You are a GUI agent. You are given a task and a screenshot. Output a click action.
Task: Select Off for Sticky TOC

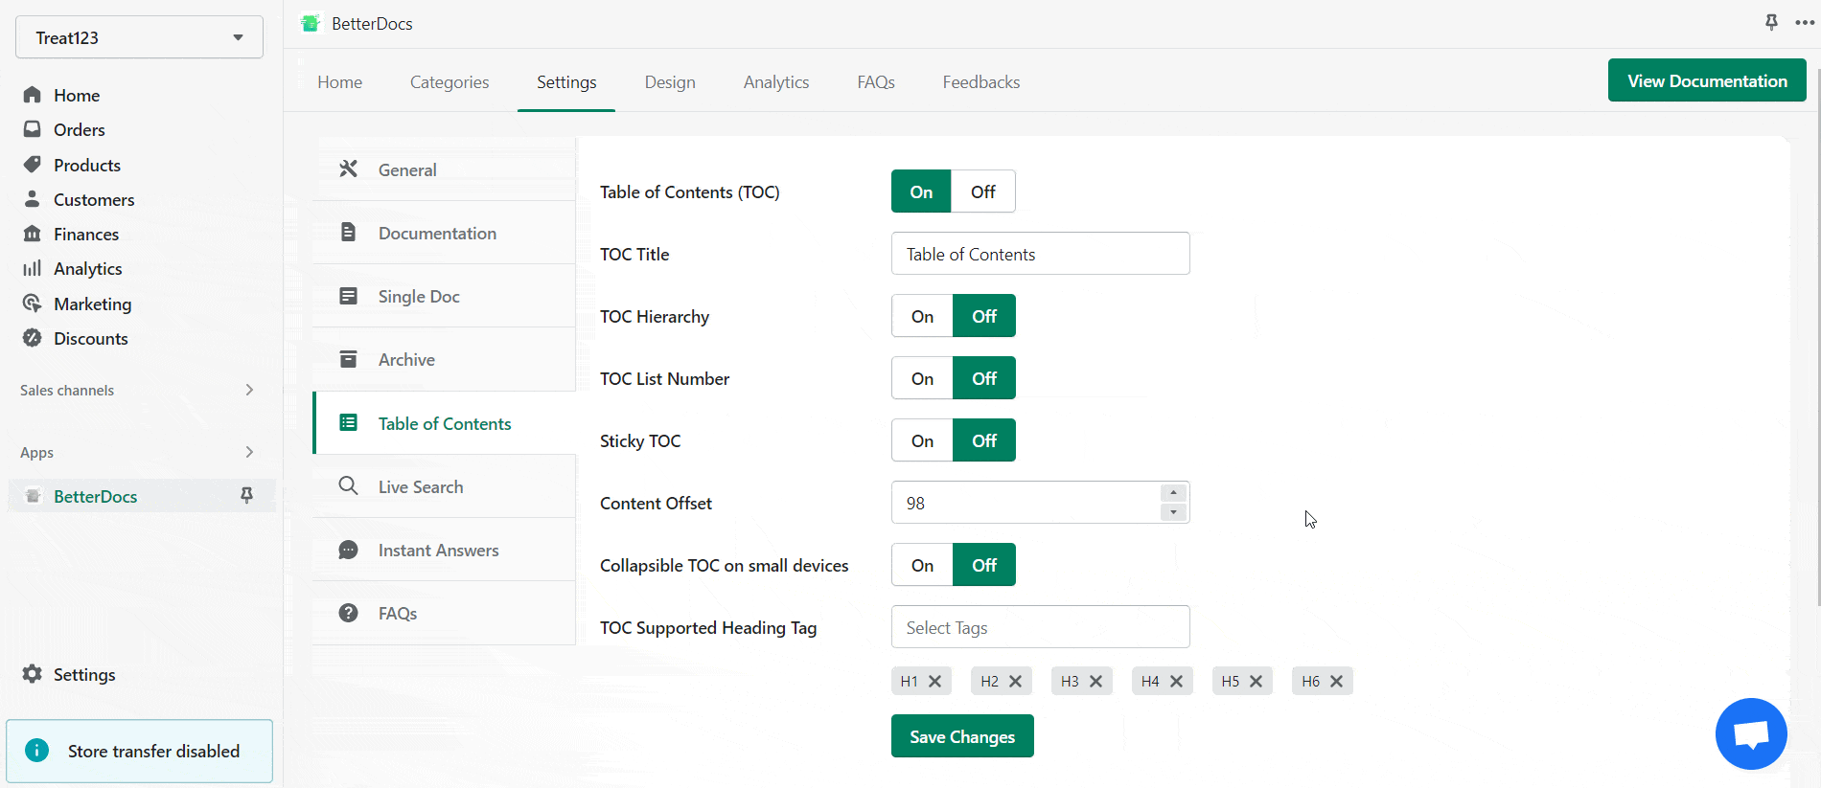984,440
